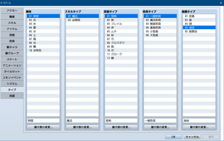Select element row 01 物理

43,16
